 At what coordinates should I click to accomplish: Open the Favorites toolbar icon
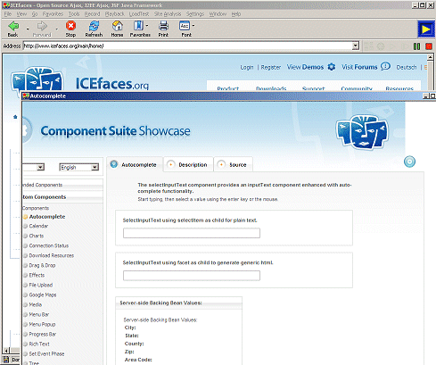138,26
